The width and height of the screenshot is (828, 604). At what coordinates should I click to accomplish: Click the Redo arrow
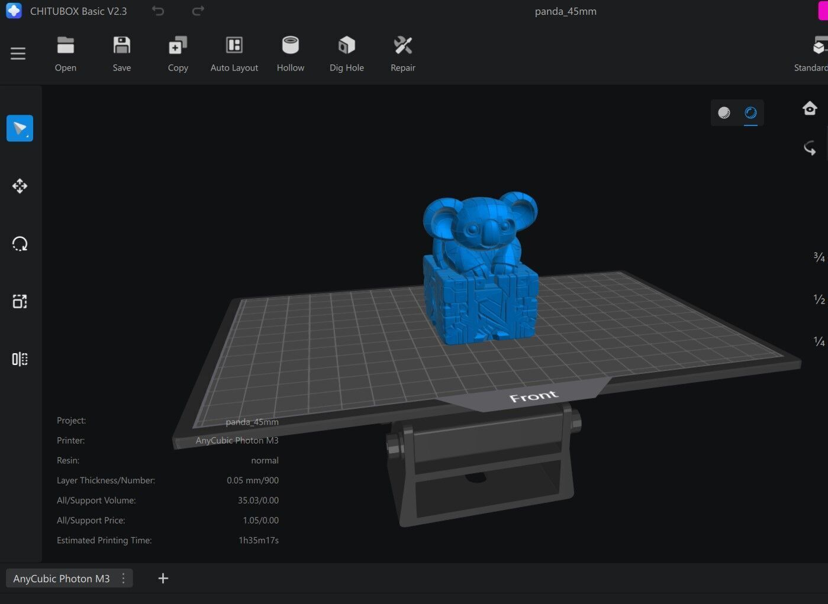tap(198, 11)
